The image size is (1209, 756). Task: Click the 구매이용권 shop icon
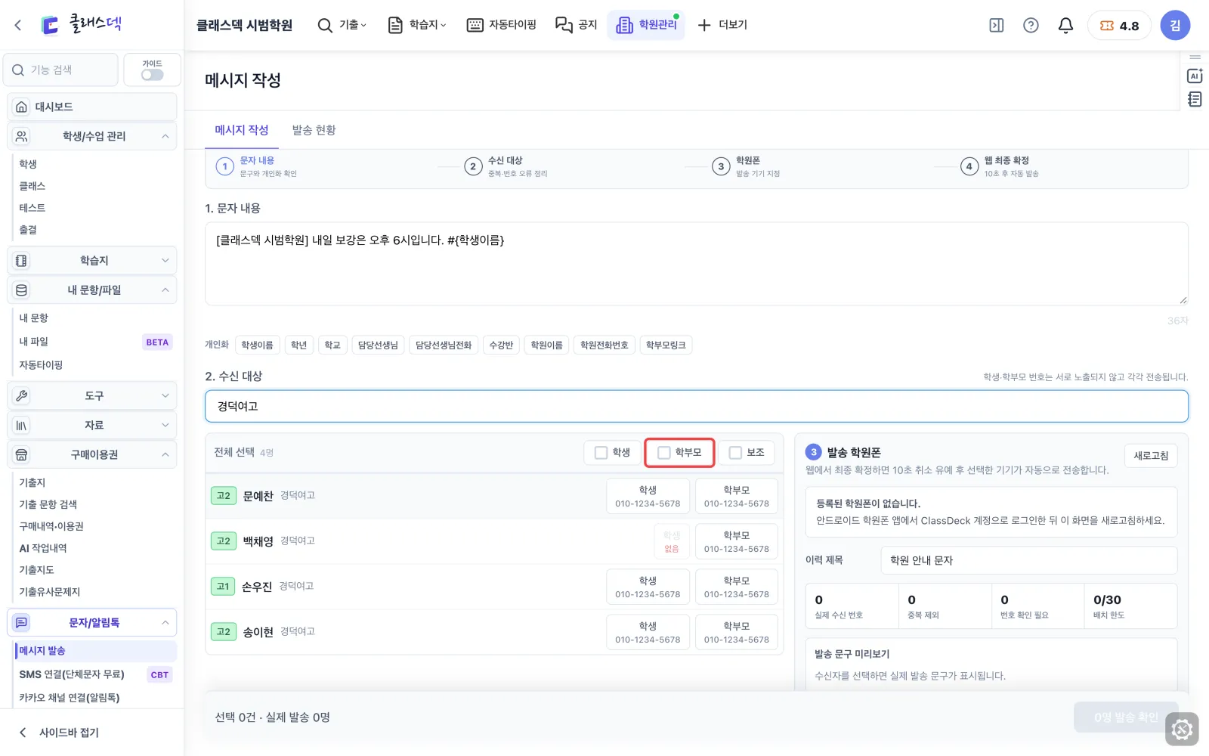coord(21,454)
